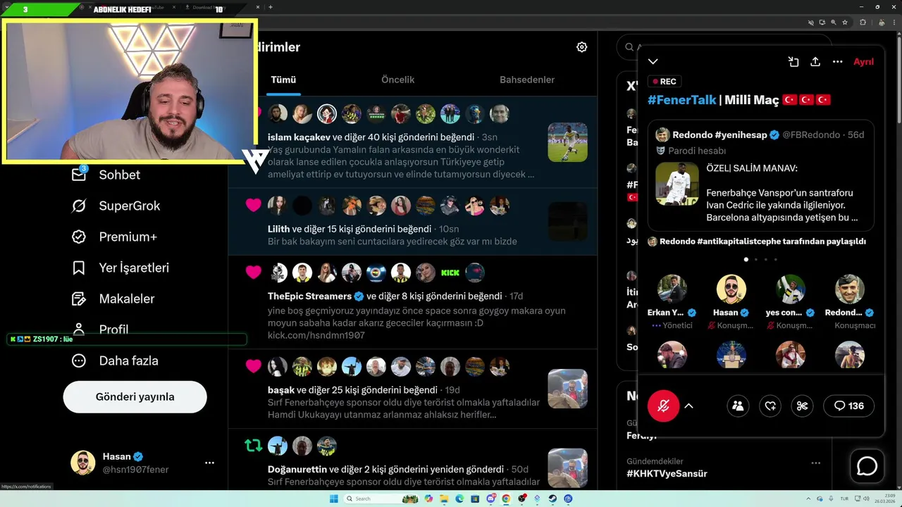Expand microphone options caret
The width and height of the screenshot is (902, 507).
point(688,406)
